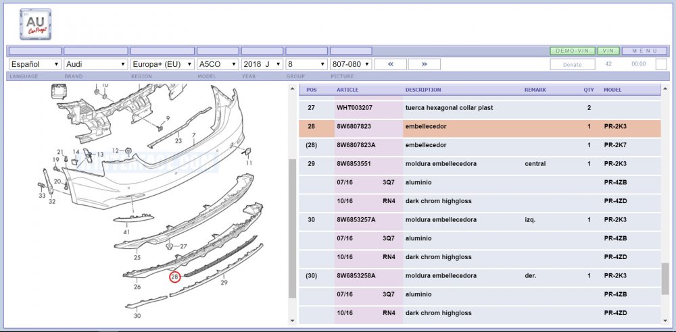Open the MENU button

(644, 51)
